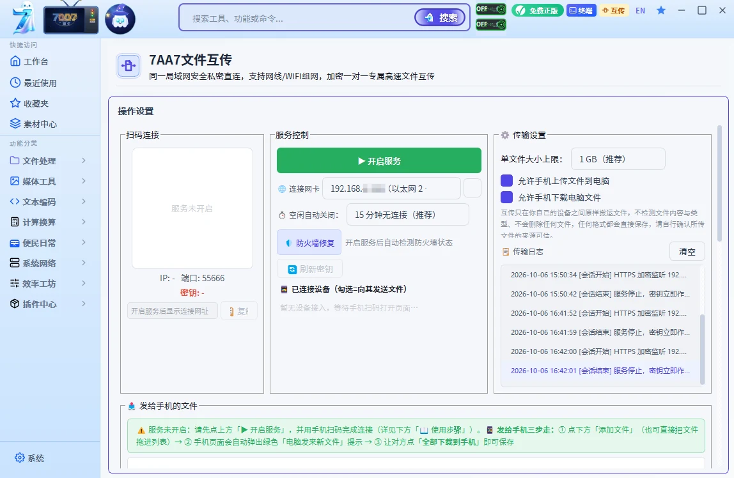The width and height of the screenshot is (734, 478).
Task: Click the 媒体工具 image icon
Action: point(15,181)
